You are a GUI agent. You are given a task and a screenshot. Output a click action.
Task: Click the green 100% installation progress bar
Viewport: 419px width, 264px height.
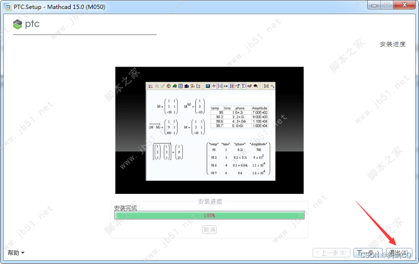[x=210, y=215]
